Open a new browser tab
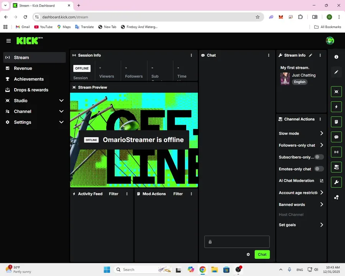Viewport: 345px width, 276px height. [79, 5]
